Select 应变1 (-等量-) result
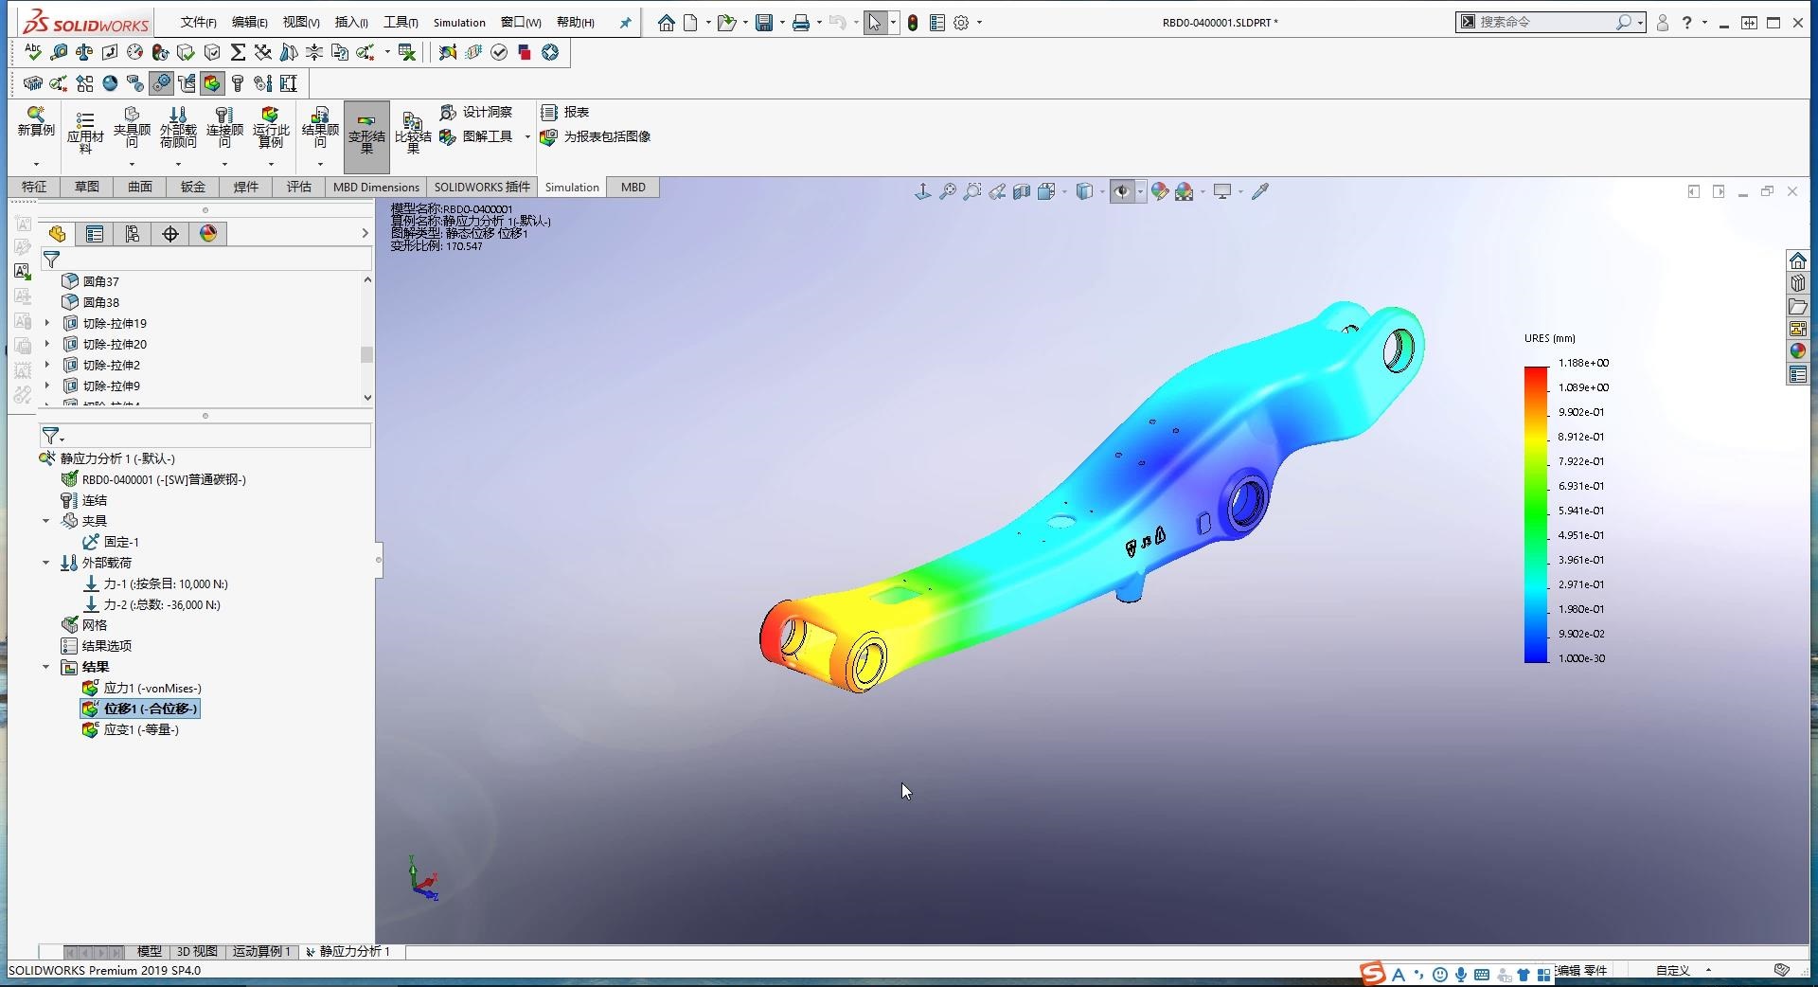This screenshot has height=987, width=1818. pos(131,729)
